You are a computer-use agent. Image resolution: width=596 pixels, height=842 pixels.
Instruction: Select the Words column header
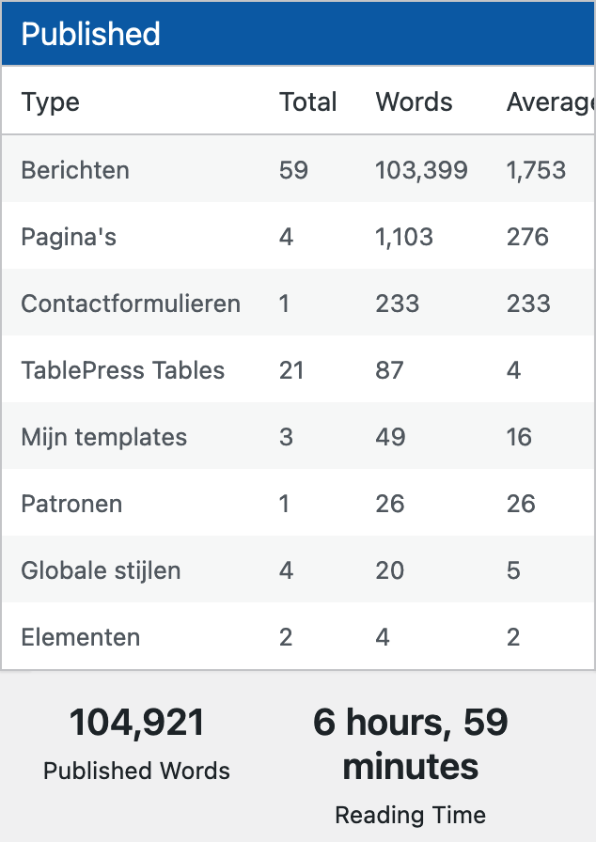pos(414,102)
